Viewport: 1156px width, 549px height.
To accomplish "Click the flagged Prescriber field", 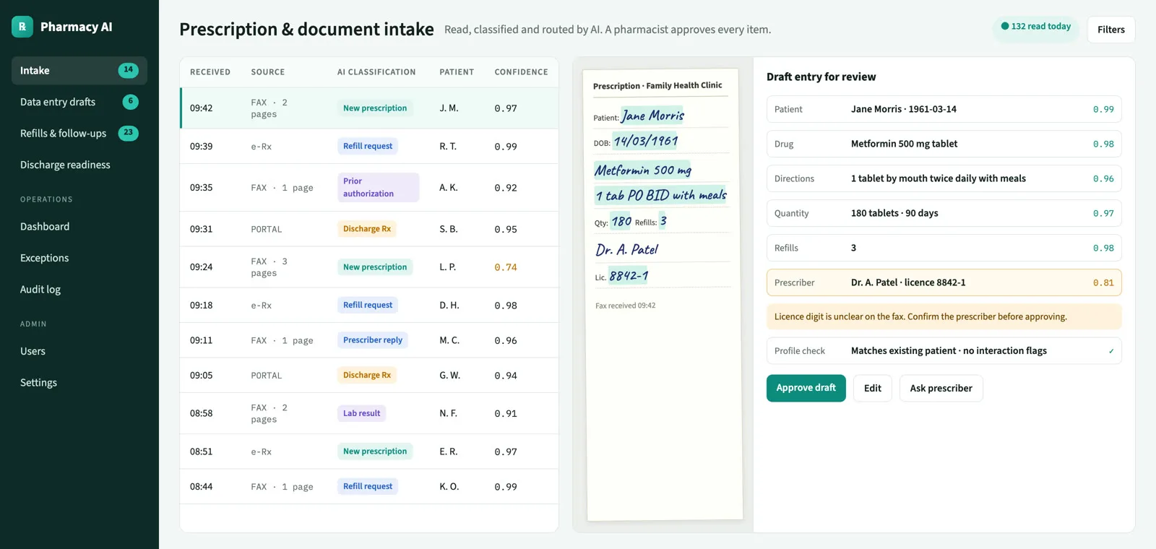I will (944, 282).
